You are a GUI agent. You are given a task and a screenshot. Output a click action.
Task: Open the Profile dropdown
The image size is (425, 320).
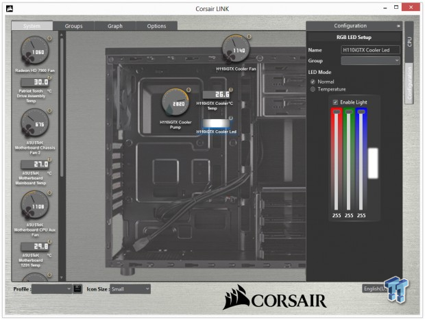[51, 289]
